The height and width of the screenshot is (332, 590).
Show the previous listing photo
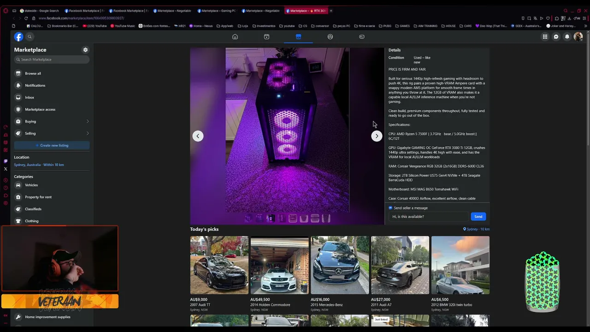(x=198, y=136)
